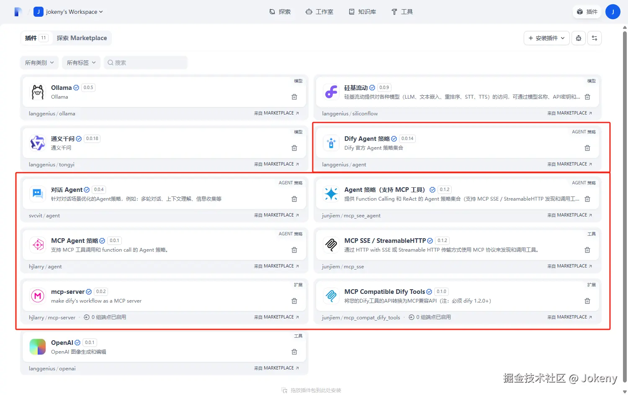This screenshot has width=628, height=395.
Task: Click the Dify logo in top-left corner
Action: (18, 12)
